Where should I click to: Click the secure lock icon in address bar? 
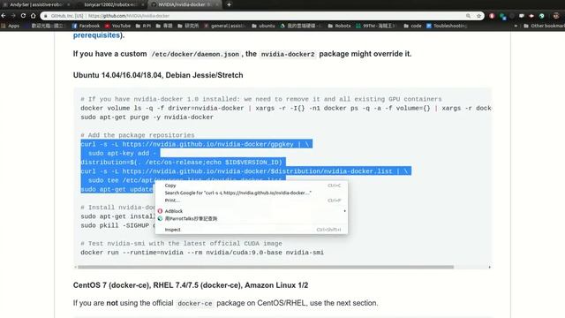pos(46,16)
